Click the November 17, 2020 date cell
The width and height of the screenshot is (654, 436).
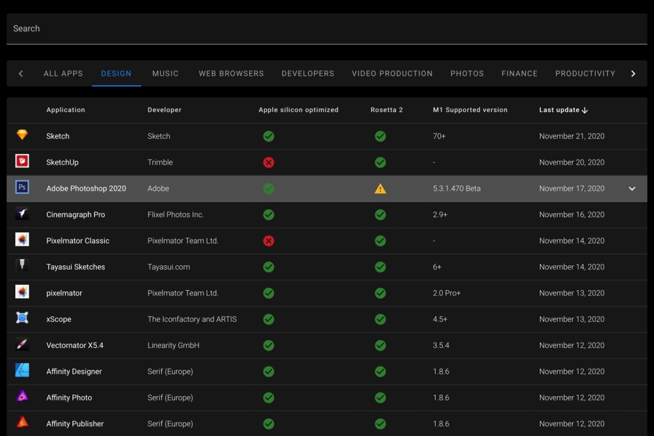click(x=572, y=189)
